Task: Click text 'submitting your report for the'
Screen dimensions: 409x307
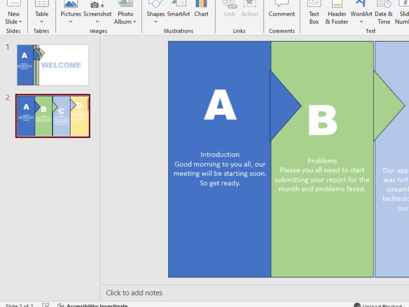Action: pos(322,180)
